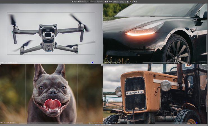Enter Plný náhled full preview
The image size is (208, 126).
coord(99,2)
